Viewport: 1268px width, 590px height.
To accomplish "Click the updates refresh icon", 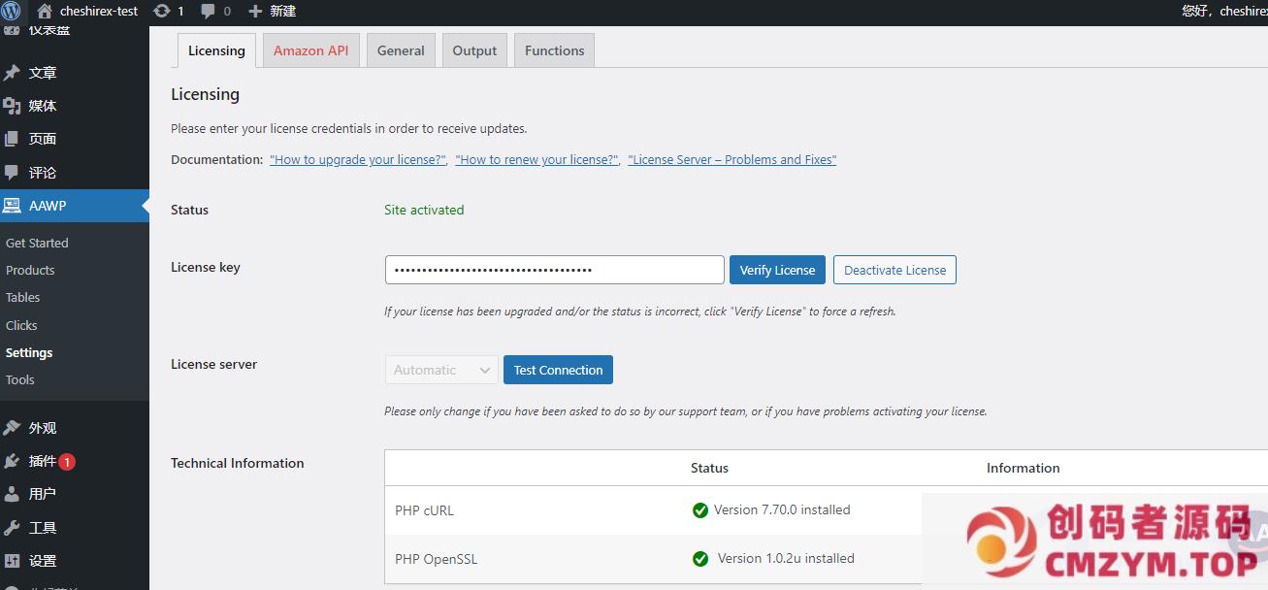I will [x=162, y=12].
